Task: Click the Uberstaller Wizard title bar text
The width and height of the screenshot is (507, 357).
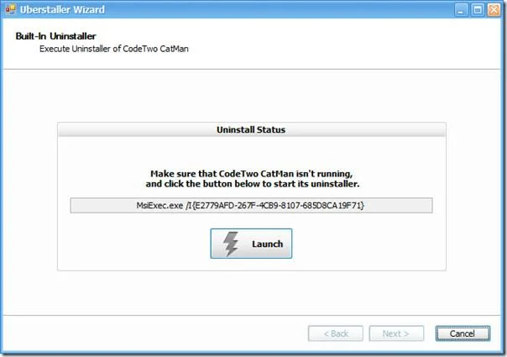Action: click(x=62, y=10)
